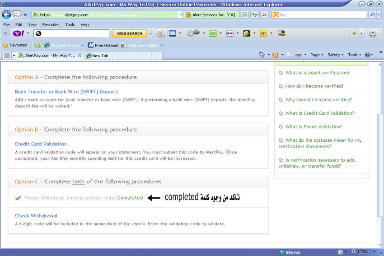384x256 pixels.
Task: Click the Flickr icon in Yahoo toolbar
Action: tap(229, 33)
